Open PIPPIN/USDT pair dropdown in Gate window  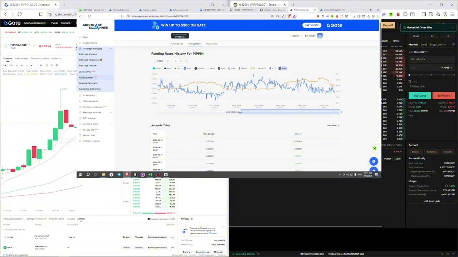(x=20, y=45)
